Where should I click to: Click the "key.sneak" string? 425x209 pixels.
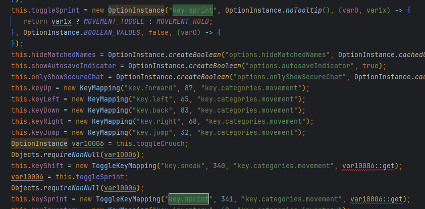pyautogui.click(x=183, y=166)
